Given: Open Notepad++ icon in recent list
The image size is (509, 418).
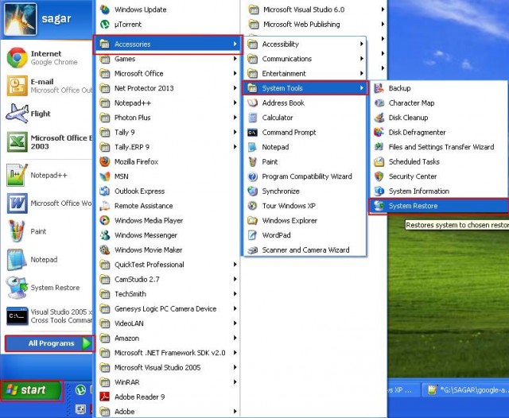Looking at the screenshot, I should [17, 175].
